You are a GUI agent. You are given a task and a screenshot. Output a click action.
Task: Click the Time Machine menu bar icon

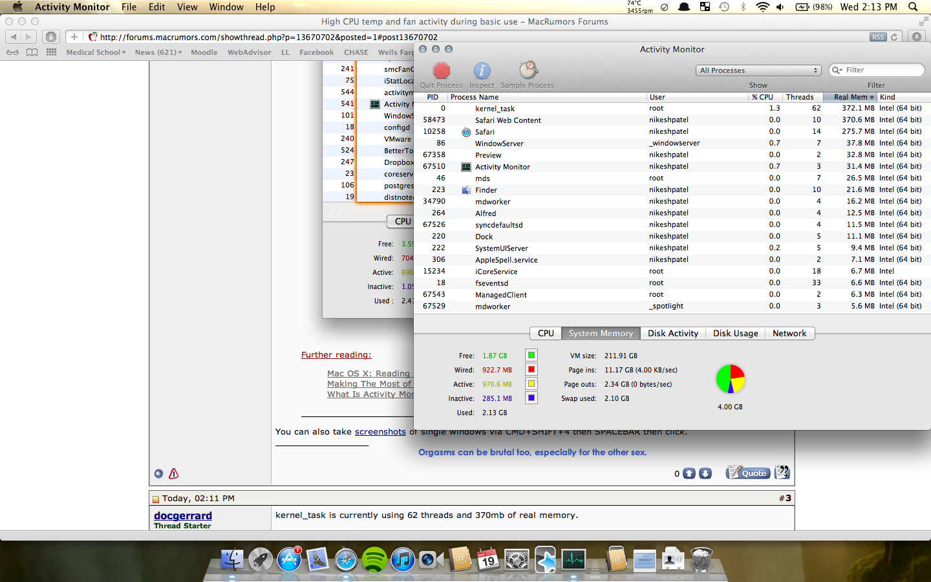tap(724, 7)
